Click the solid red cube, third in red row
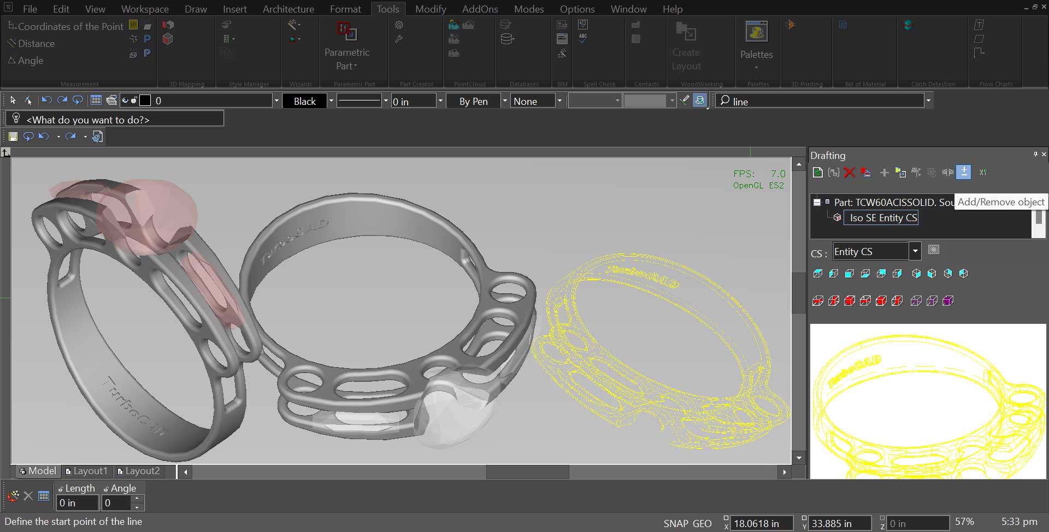The image size is (1049, 532). coord(850,300)
